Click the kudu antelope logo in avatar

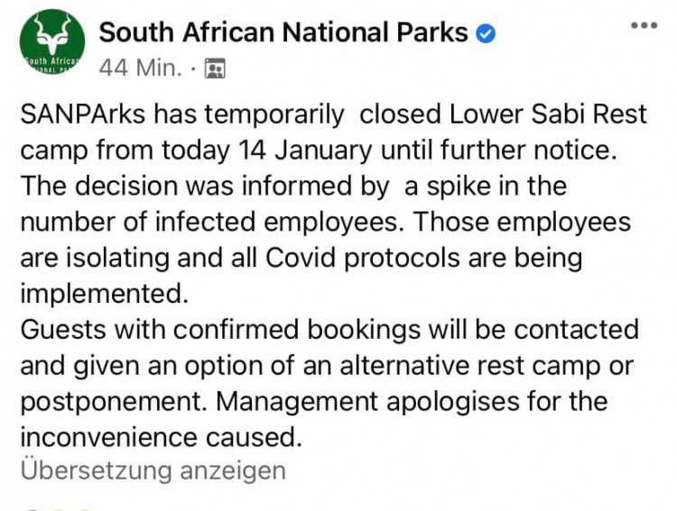click(52, 32)
